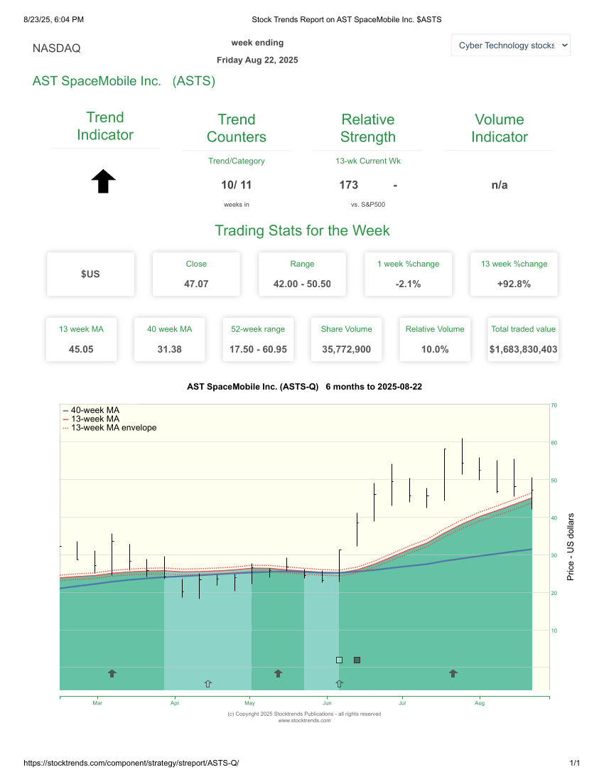604x782 pixels.
Task: Click the Close 47.07 stat card
Action: (196, 274)
